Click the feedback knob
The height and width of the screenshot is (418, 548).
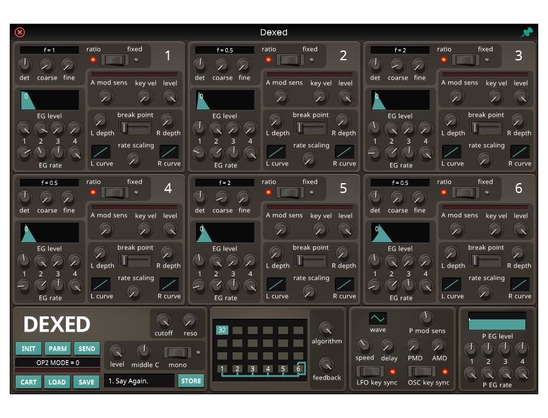tap(326, 364)
